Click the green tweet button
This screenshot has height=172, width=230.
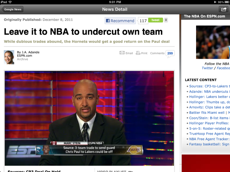coord(156,20)
